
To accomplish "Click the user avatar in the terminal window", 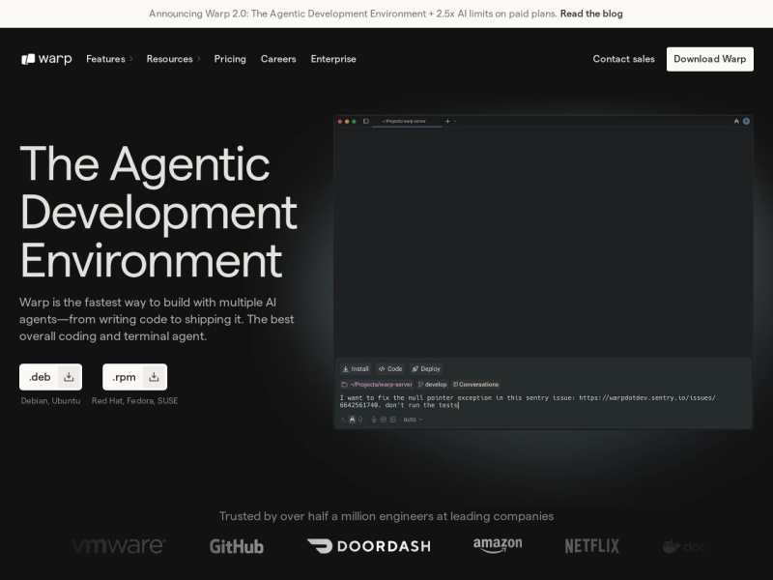I will [x=746, y=122].
